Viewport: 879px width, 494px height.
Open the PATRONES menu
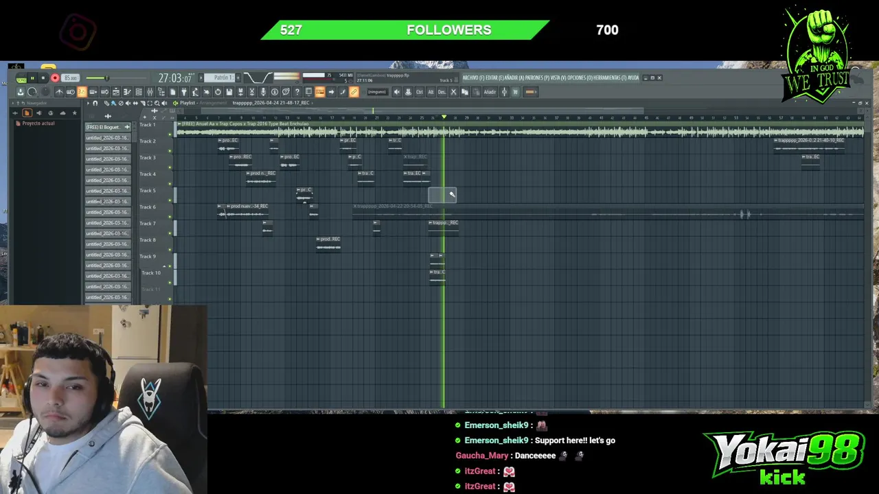pos(537,78)
